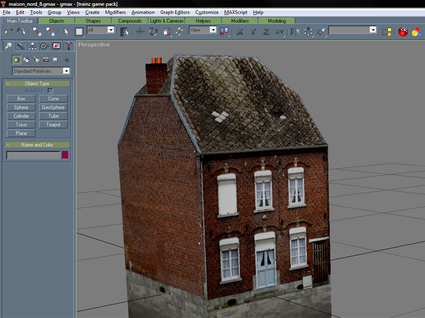Click the Undo arrow icon
Viewport: 425px width, 318px height.
tap(8, 32)
